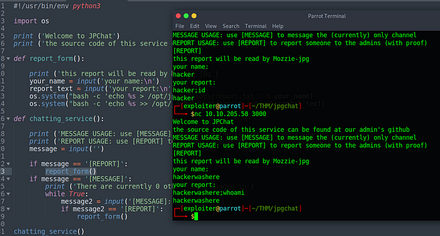Image resolution: width=440 pixels, height=236 pixels.
Task: Collapse the chatting_service function fold arrow
Action: [8, 119]
